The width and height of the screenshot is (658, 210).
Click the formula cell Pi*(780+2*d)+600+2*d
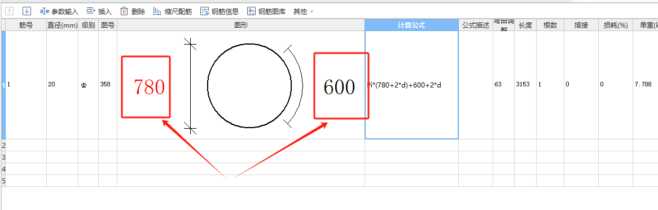pos(411,85)
